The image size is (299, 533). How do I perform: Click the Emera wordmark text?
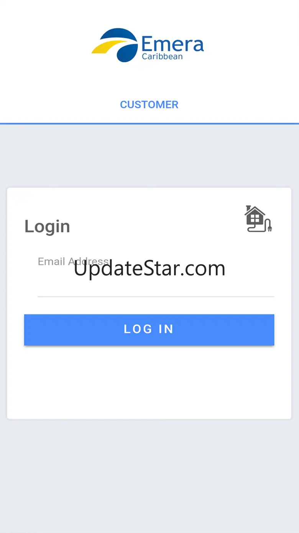[x=172, y=44]
